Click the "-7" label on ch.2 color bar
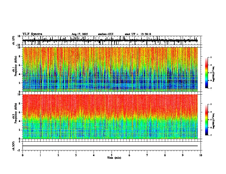 (x=211, y=135)
